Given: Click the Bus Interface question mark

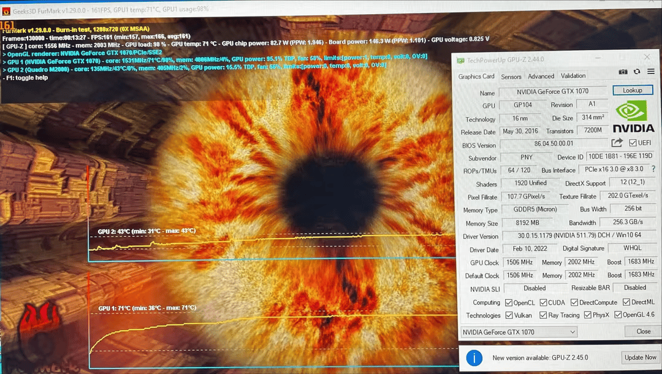Looking at the screenshot, I should tap(653, 169).
